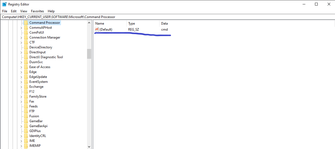Image resolution: width=335 pixels, height=149 pixels.
Task: Expand the FamilyStore key
Action: [21, 97]
